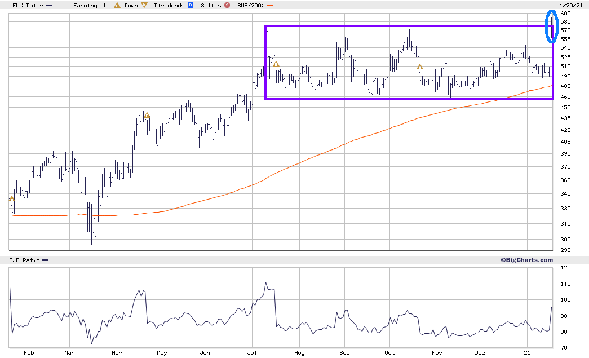Click the 420 price axis label
This screenshot has height=358, width=589.
[565, 130]
